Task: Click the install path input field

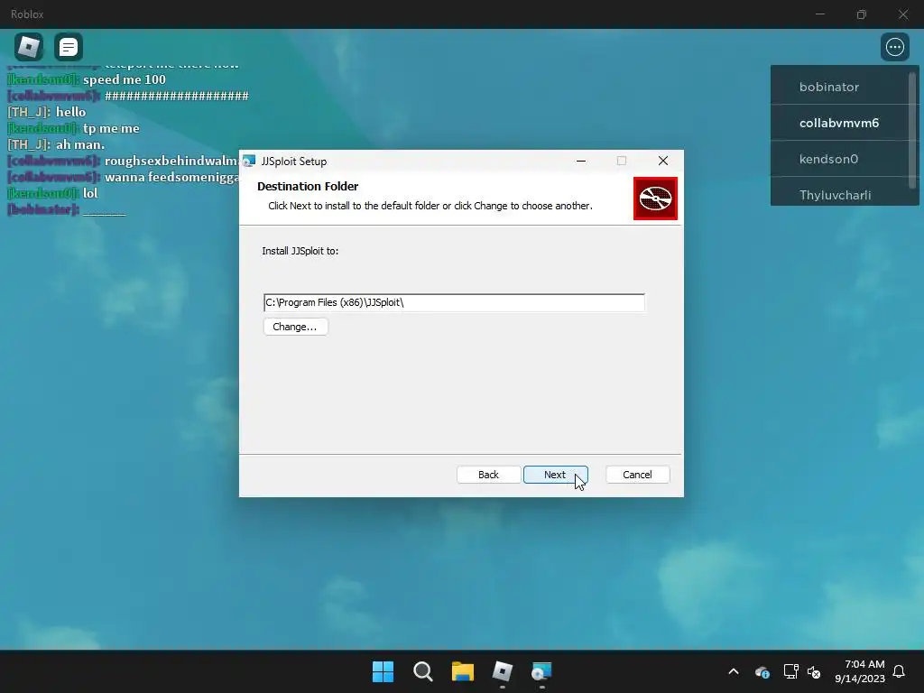Action: click(x=454, y=302)
